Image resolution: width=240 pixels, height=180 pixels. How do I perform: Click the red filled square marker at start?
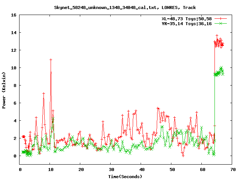click(24, 136)
